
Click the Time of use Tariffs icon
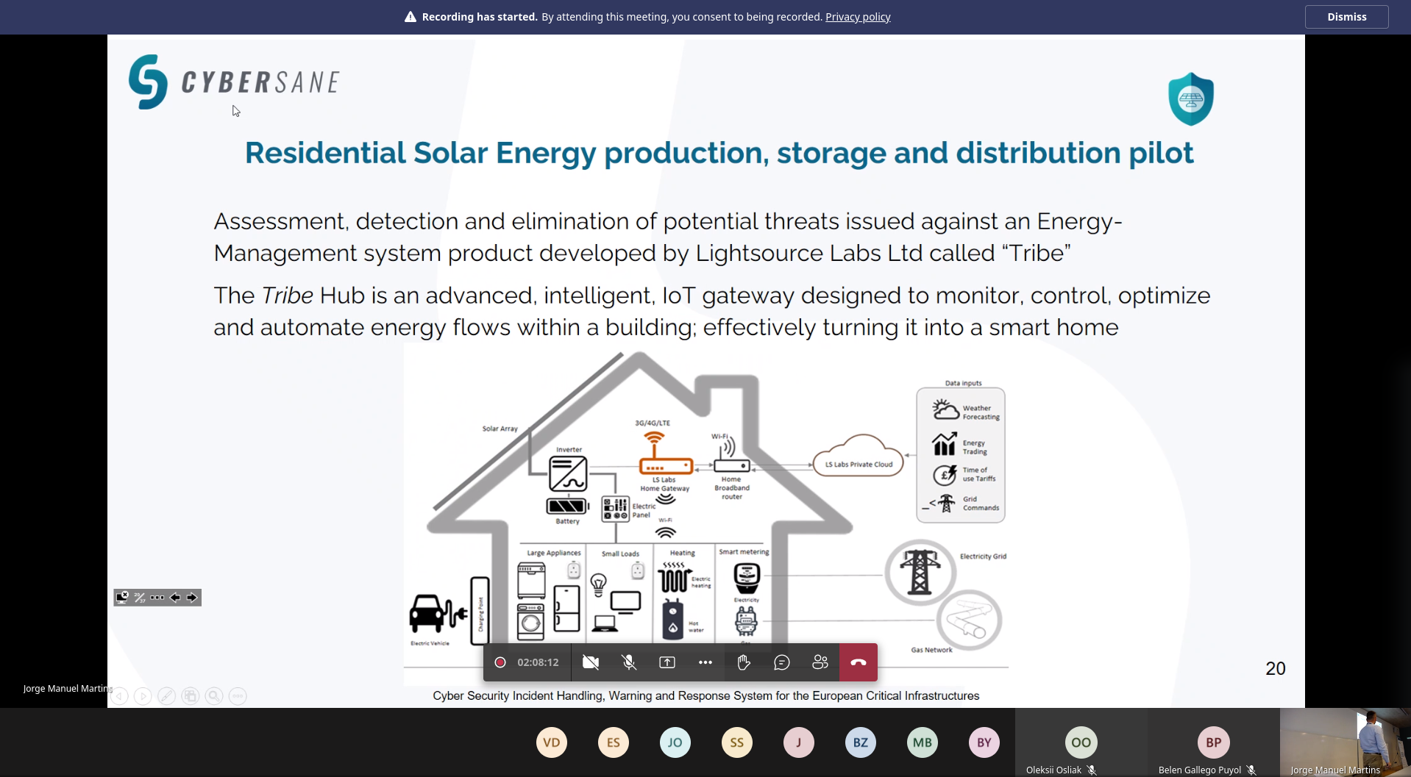945,475
